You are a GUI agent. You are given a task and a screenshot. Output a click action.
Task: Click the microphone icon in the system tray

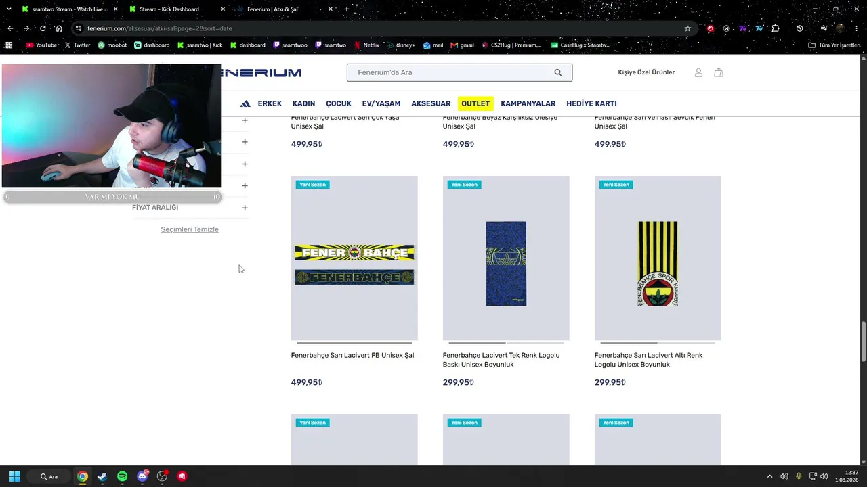coord(799,476)
